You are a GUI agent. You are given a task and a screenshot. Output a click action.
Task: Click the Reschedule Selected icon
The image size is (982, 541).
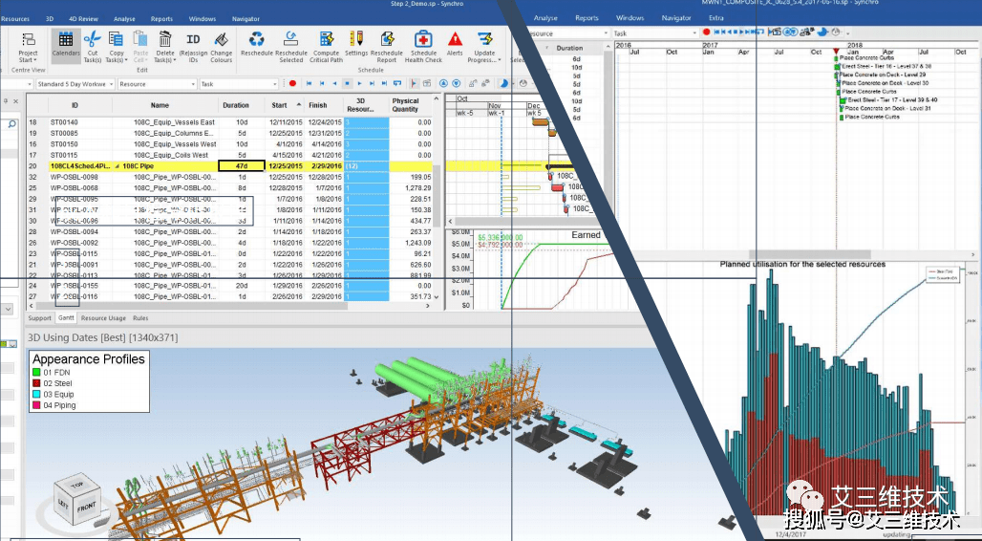click(x=290, y=39)
